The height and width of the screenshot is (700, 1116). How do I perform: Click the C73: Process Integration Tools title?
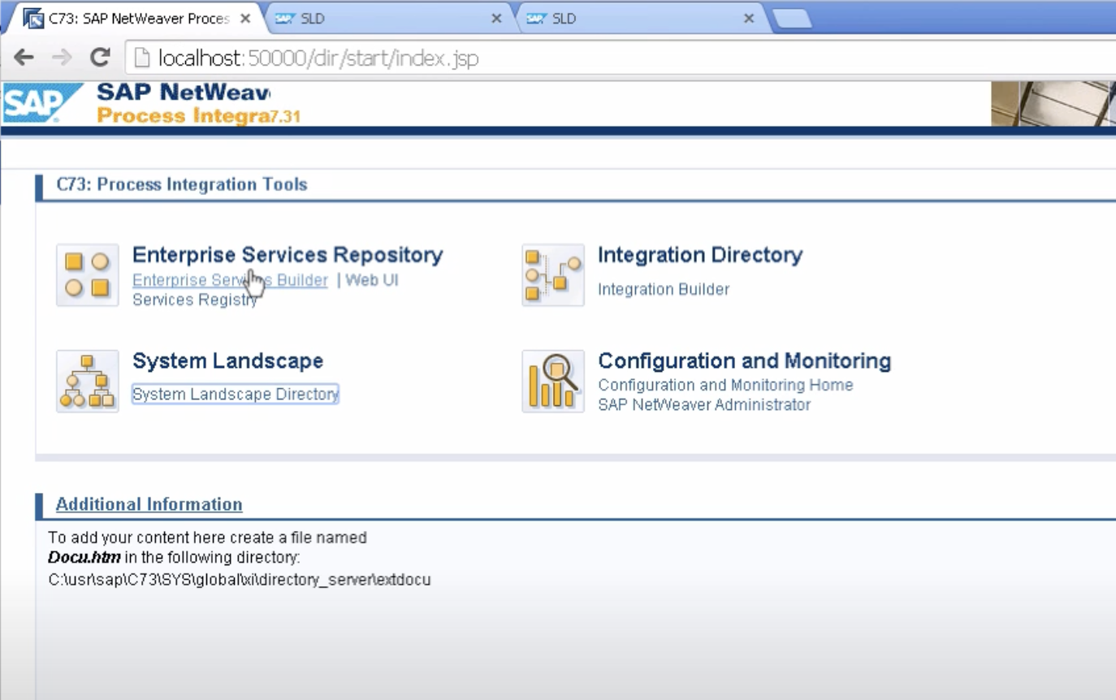click(x=182, y=184)
